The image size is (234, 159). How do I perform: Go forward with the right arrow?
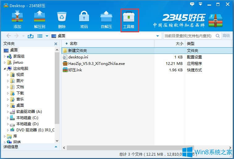(16, 36)
